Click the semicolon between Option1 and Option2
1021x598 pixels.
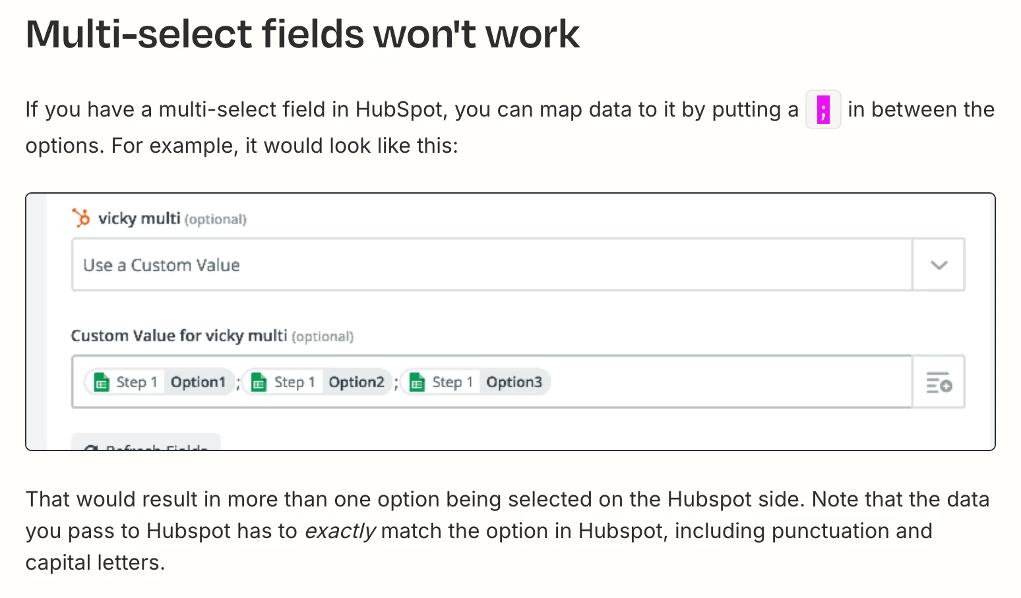(x=239, y=383)
